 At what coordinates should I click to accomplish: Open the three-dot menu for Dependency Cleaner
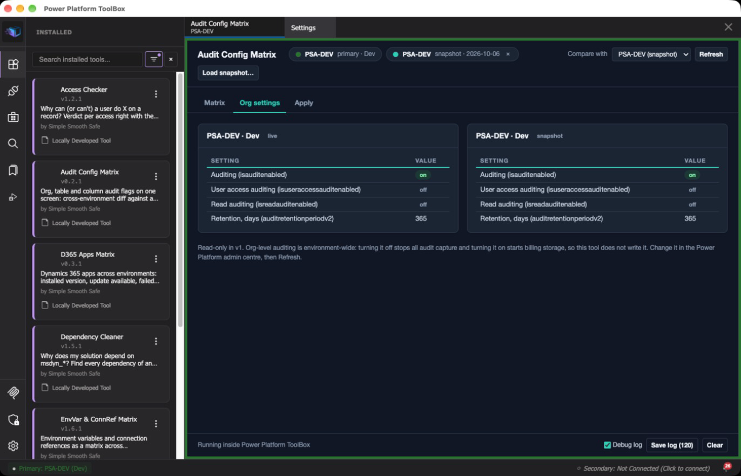click(x=156, y=341)
